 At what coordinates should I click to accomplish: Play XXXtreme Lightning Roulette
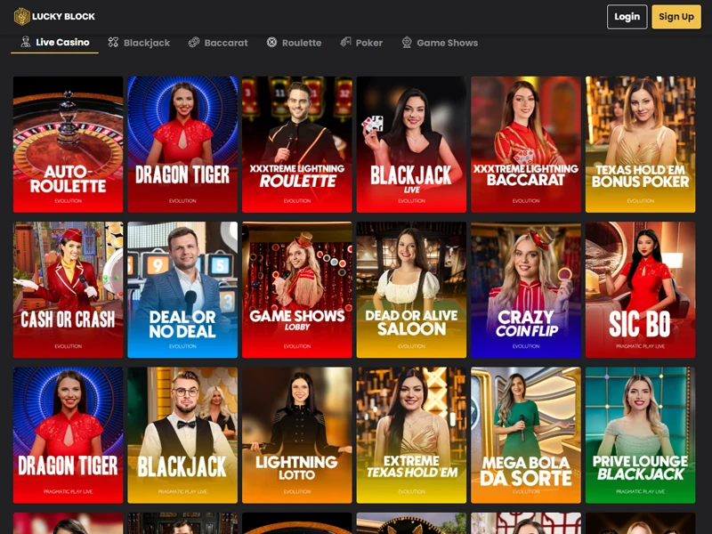(x=297, y=144)
